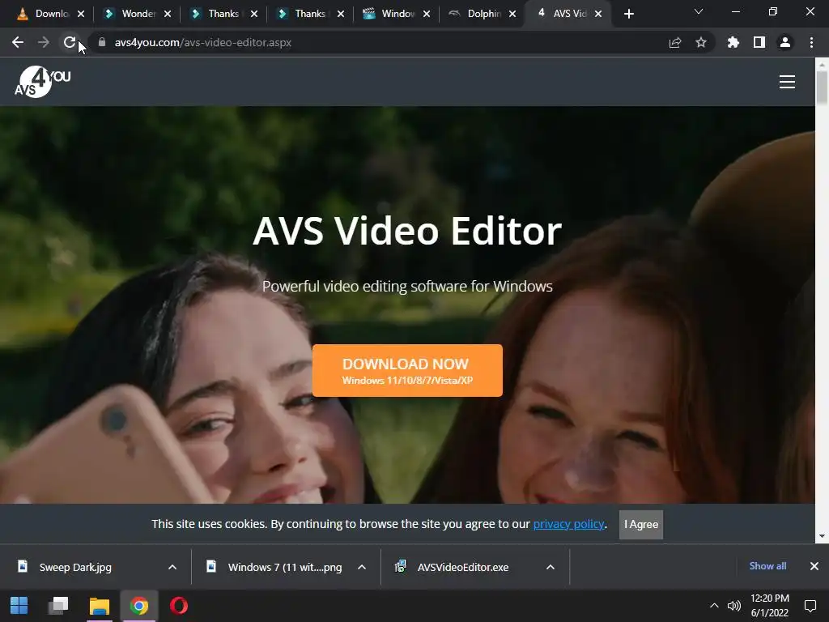The image size is (829, 622).
Task: Show hidden system tray icons
Action: coord(714,606)
